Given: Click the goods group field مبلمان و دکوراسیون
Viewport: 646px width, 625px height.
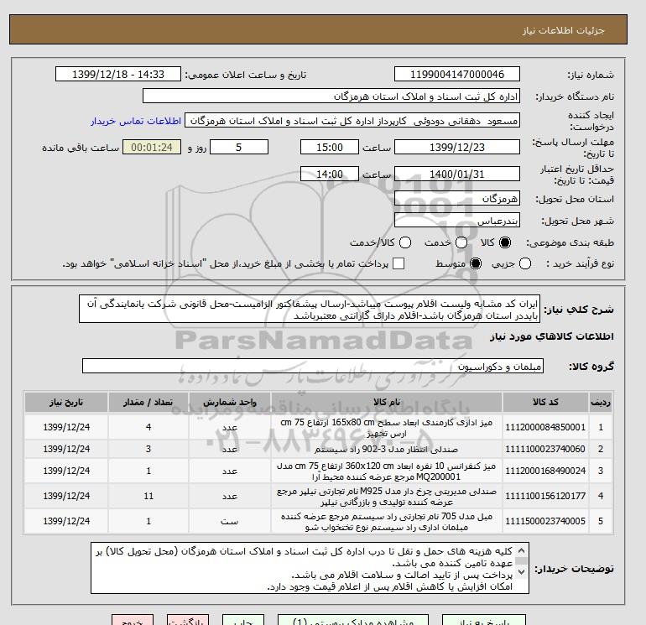Looking at the screenshot, I should coord(313,366).
